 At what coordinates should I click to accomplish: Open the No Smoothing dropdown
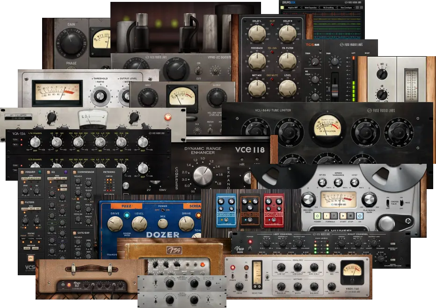[x=330, y=7]
